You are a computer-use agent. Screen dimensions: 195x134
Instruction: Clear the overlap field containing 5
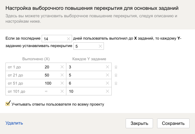coord(100,46)
